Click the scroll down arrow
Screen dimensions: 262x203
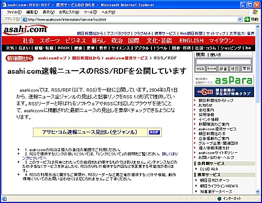(x=257, y=191)
